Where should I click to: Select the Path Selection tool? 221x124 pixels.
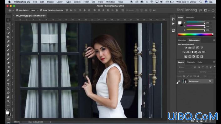pyautogui.click(x=8, y=89)
